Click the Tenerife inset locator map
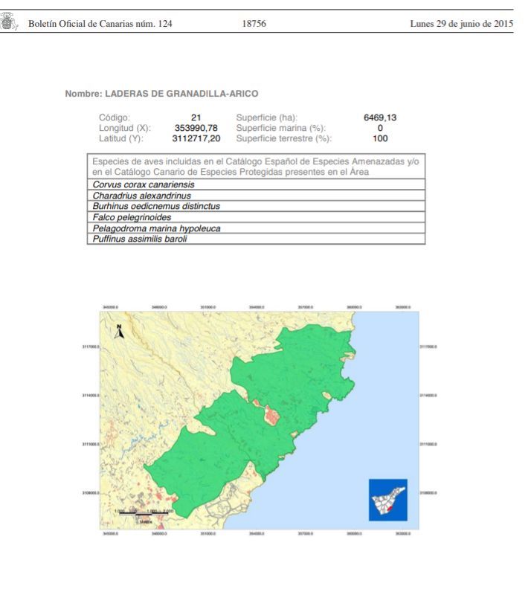 [387, 499]
